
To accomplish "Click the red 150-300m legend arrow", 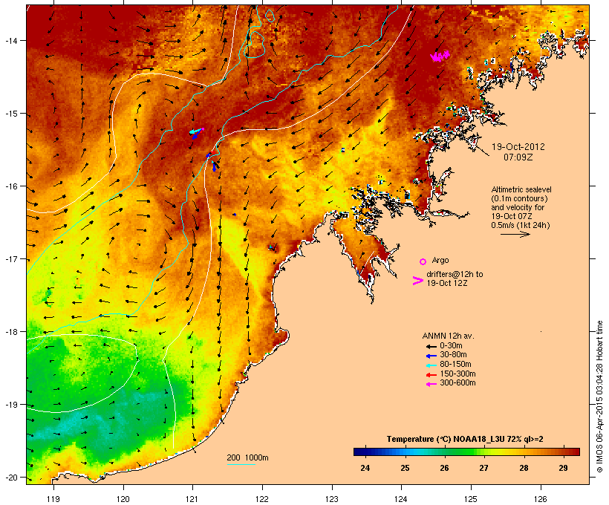I will [x=431, y=375].
